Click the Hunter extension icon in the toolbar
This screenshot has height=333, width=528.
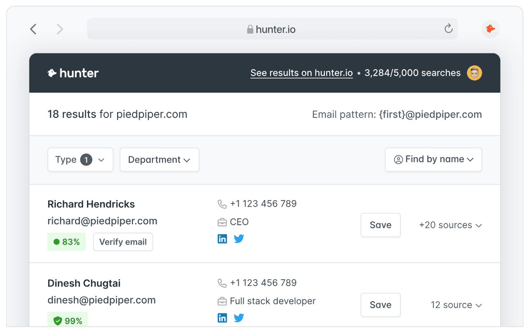490,29
